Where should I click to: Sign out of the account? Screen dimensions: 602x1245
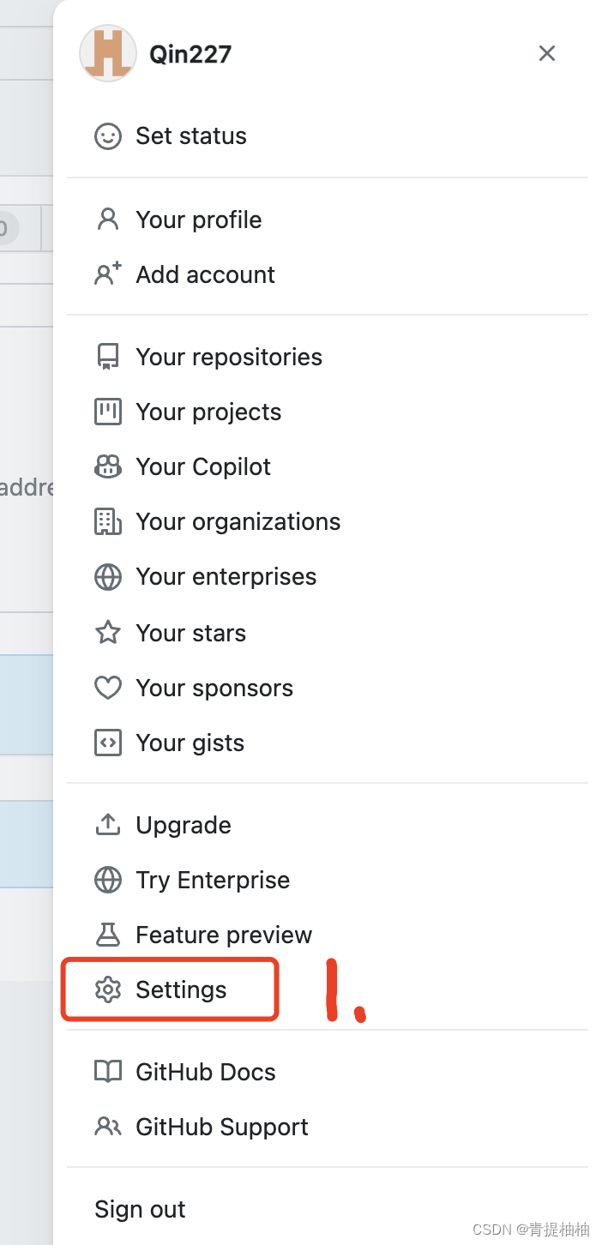(140, 1209)
